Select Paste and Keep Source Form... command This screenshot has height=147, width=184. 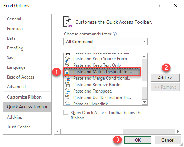[x=103, y=59]
